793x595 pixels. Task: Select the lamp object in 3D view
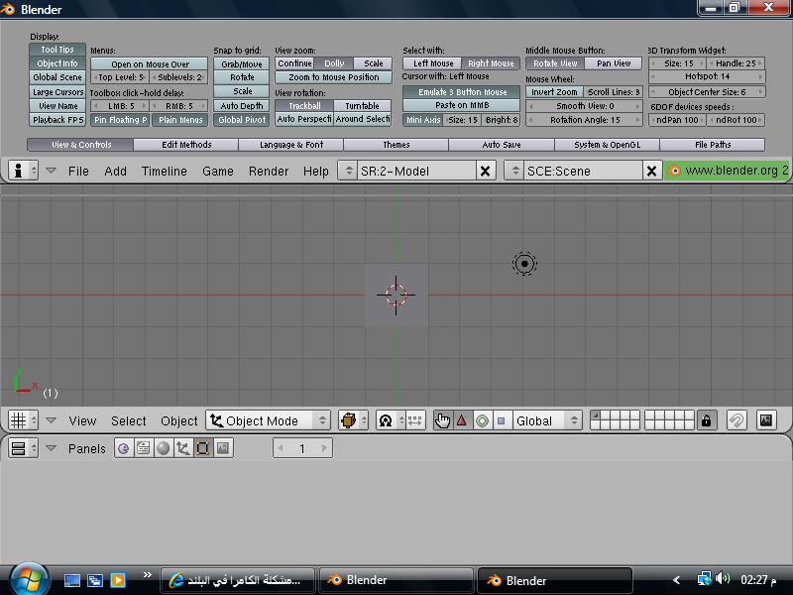tap(524, 264)
